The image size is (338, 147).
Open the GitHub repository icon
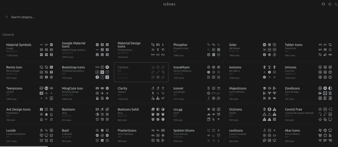(x=323, y=4)
